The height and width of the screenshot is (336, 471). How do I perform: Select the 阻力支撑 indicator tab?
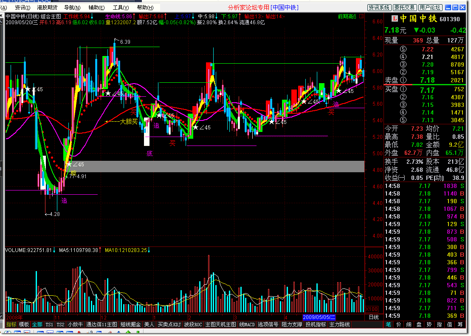[x=292, y=325]
